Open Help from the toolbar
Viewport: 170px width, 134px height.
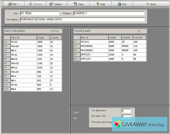pos(101,4)
